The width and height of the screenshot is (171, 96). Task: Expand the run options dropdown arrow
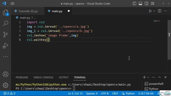(x=154, y=11)
